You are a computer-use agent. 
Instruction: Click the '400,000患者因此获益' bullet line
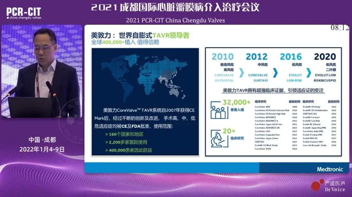(x=128, y=150)
